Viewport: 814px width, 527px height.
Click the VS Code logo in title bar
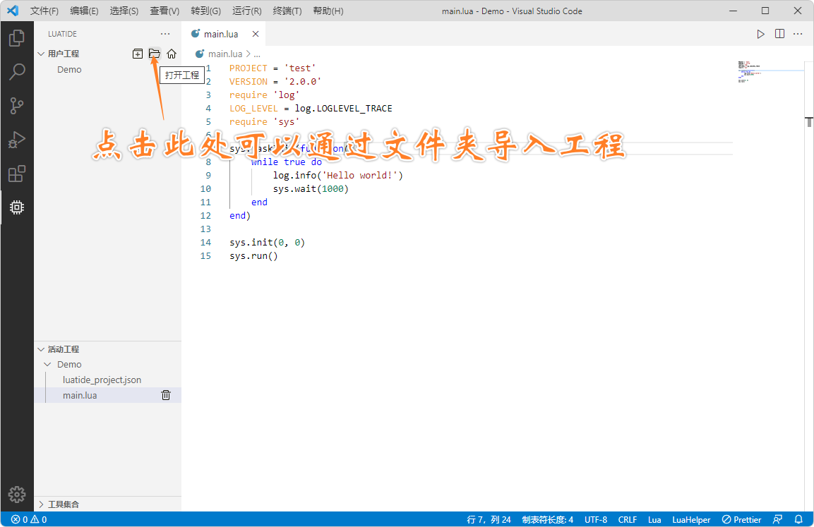pos(13,11)
